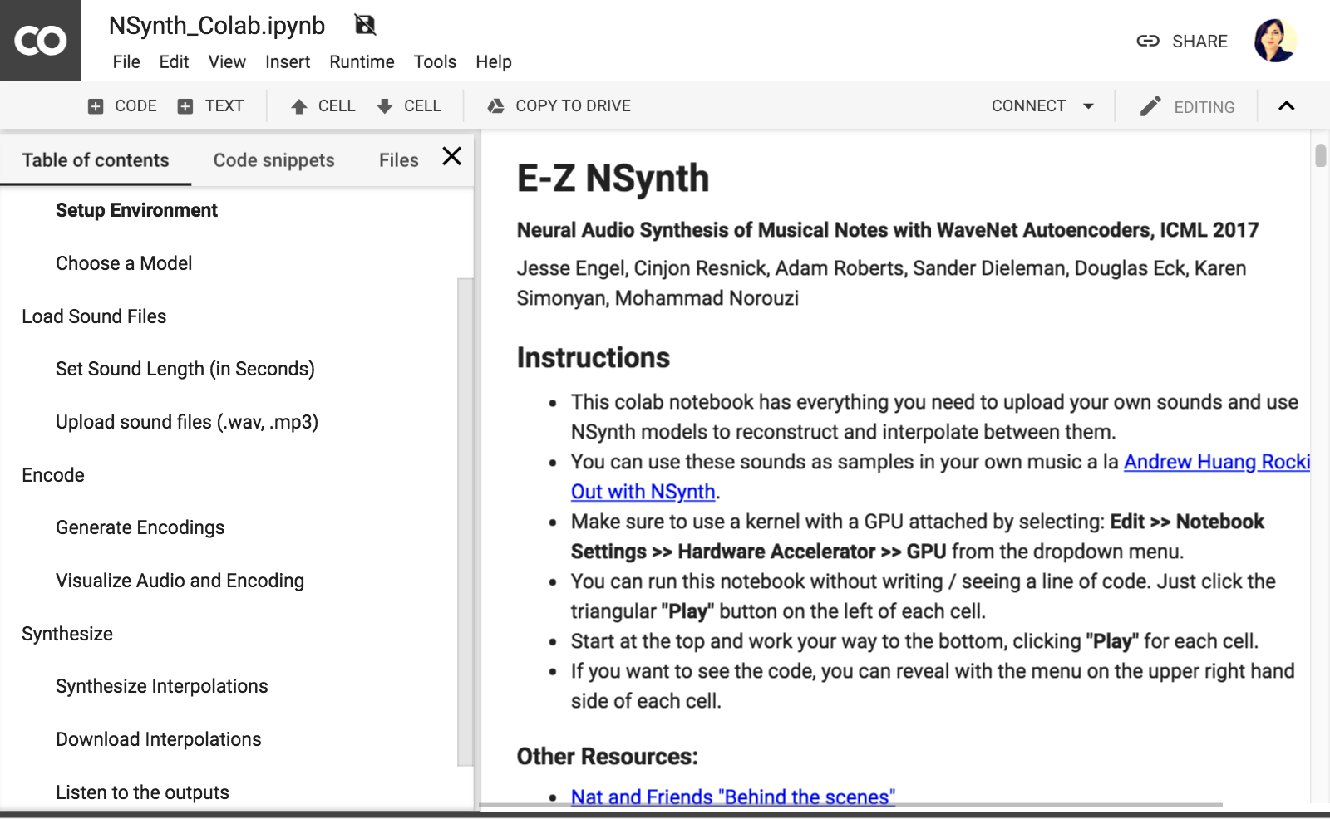The image size is (1330, 819).
Task: Open the Runtime menu
Action: (x=362, y=62)
